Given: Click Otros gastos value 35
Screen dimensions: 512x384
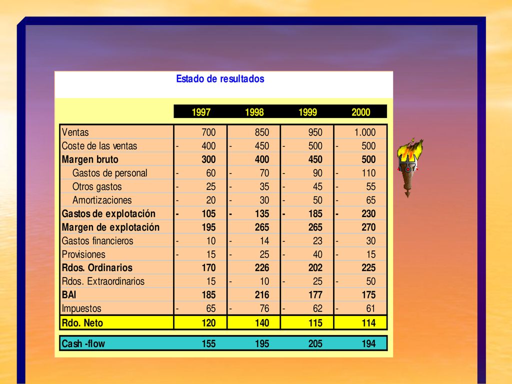Looking at the screenshot, I should [x=264, y=186].
